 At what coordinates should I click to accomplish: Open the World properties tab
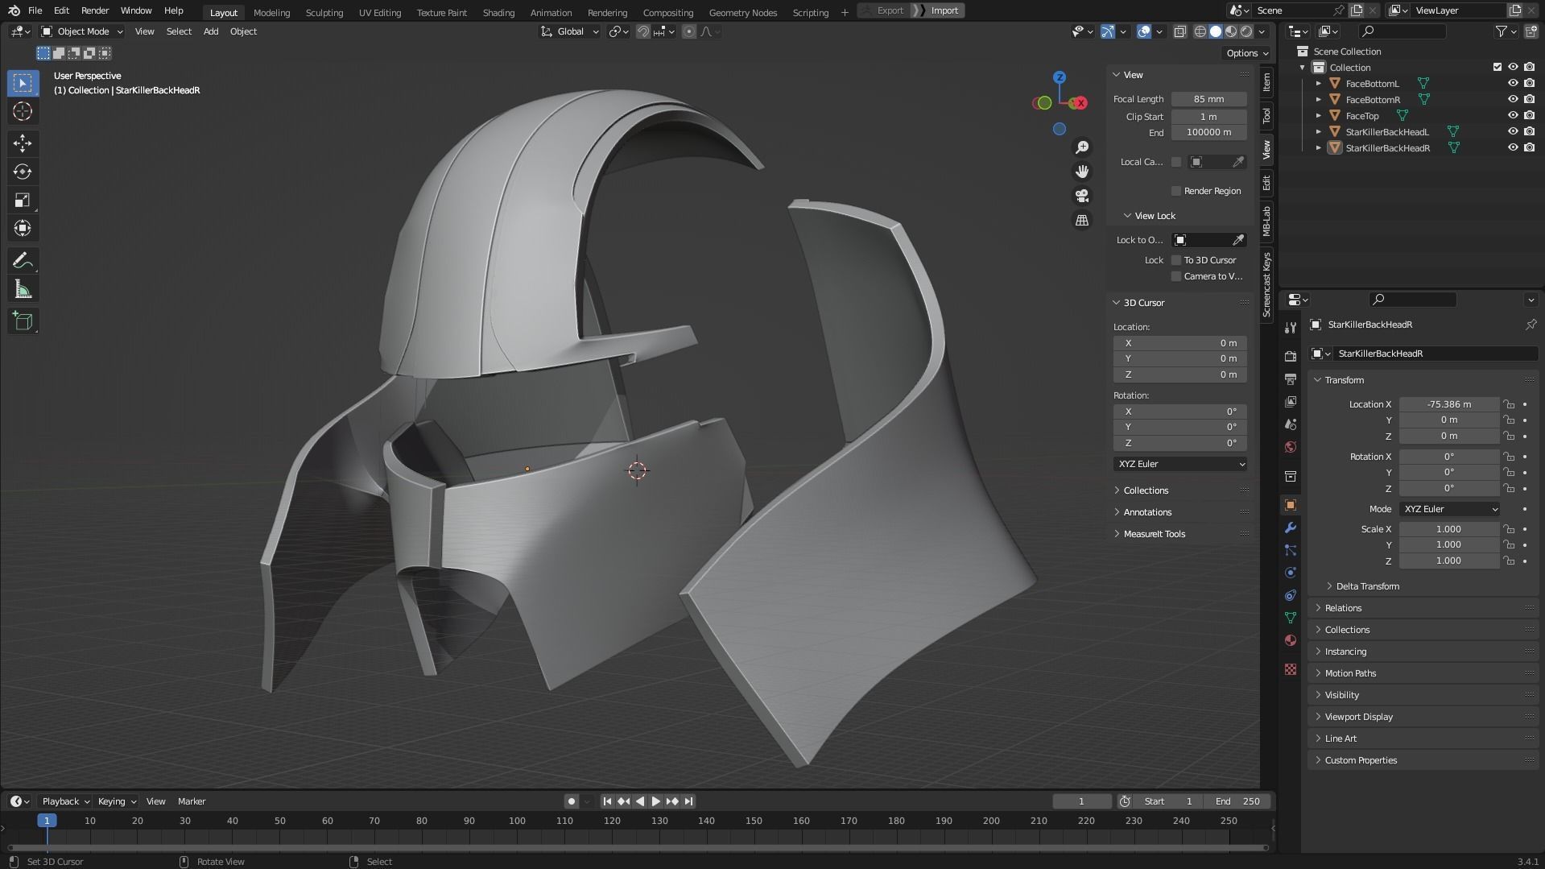[x=1291, y=447]
